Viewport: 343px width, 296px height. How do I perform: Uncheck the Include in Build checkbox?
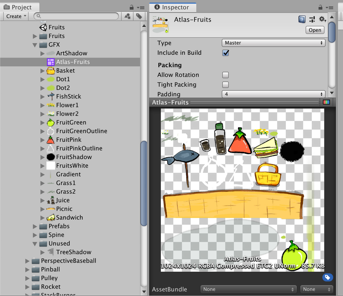(225, 53)
